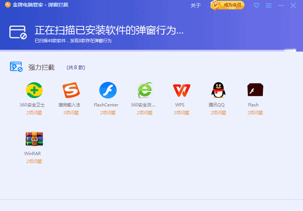Select the 腾讯QQ penguin icon
The height and width of the screenshot is (211, 303).
pyautogui.click(x=218, y=90)
